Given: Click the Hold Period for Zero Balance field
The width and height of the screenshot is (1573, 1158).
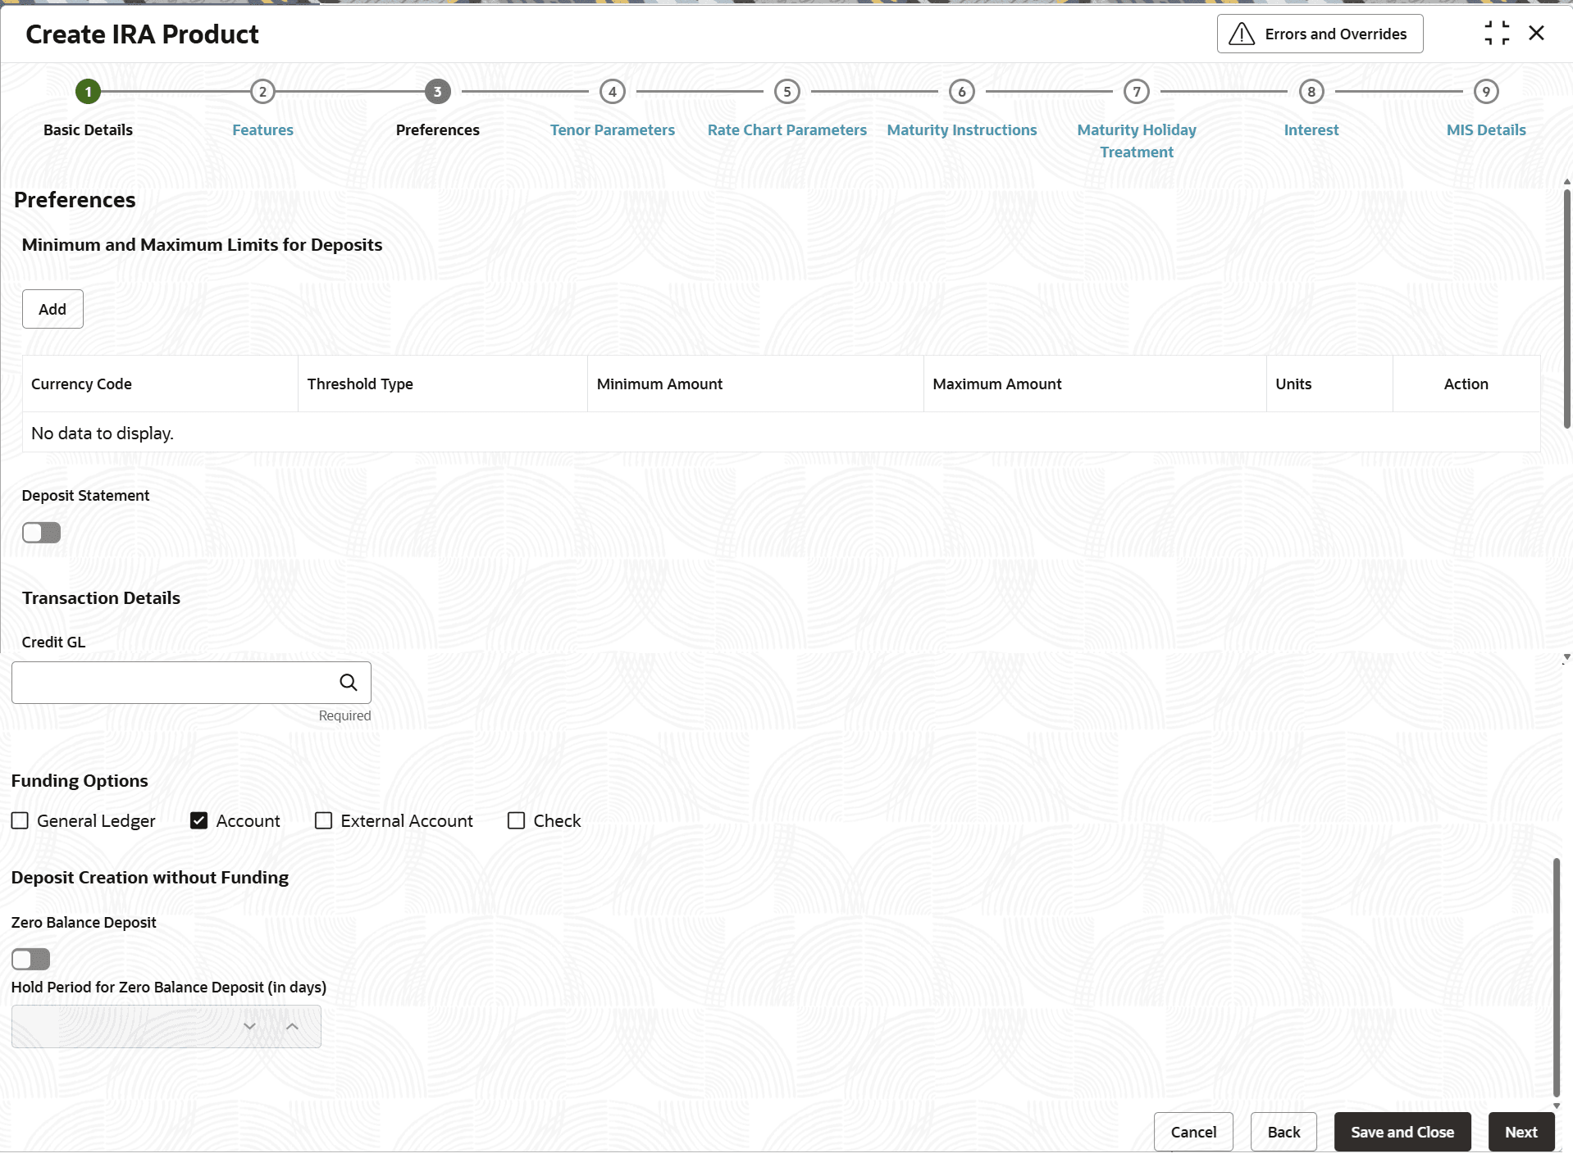Looking at the screenshot, I should click(x=166, y=1026).
